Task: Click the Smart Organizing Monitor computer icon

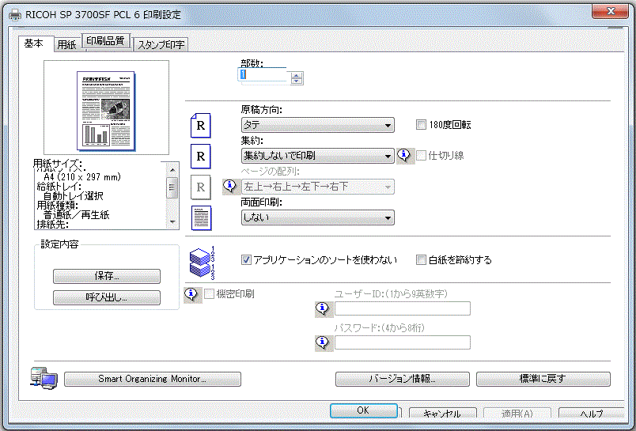Action: [x=44, y=379]
